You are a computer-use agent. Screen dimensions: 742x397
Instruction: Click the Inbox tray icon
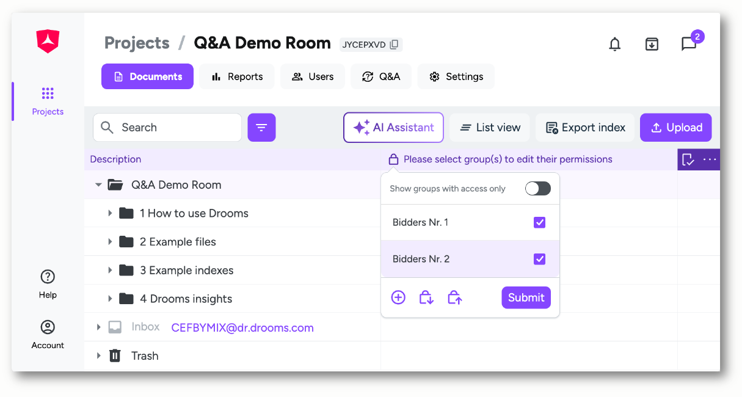115,327
